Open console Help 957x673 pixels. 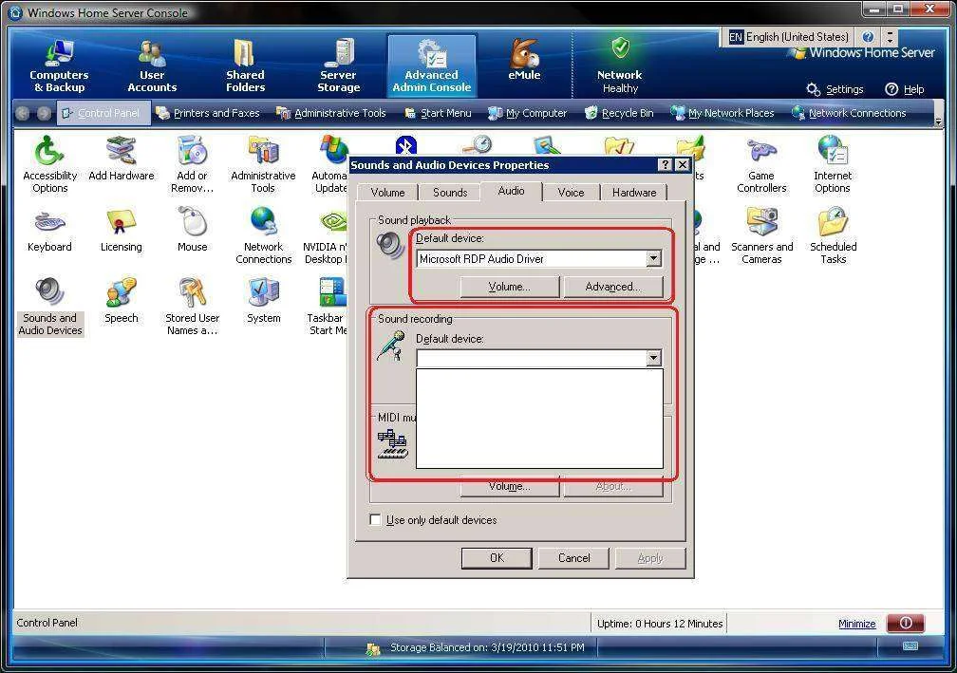pos(905,89)
